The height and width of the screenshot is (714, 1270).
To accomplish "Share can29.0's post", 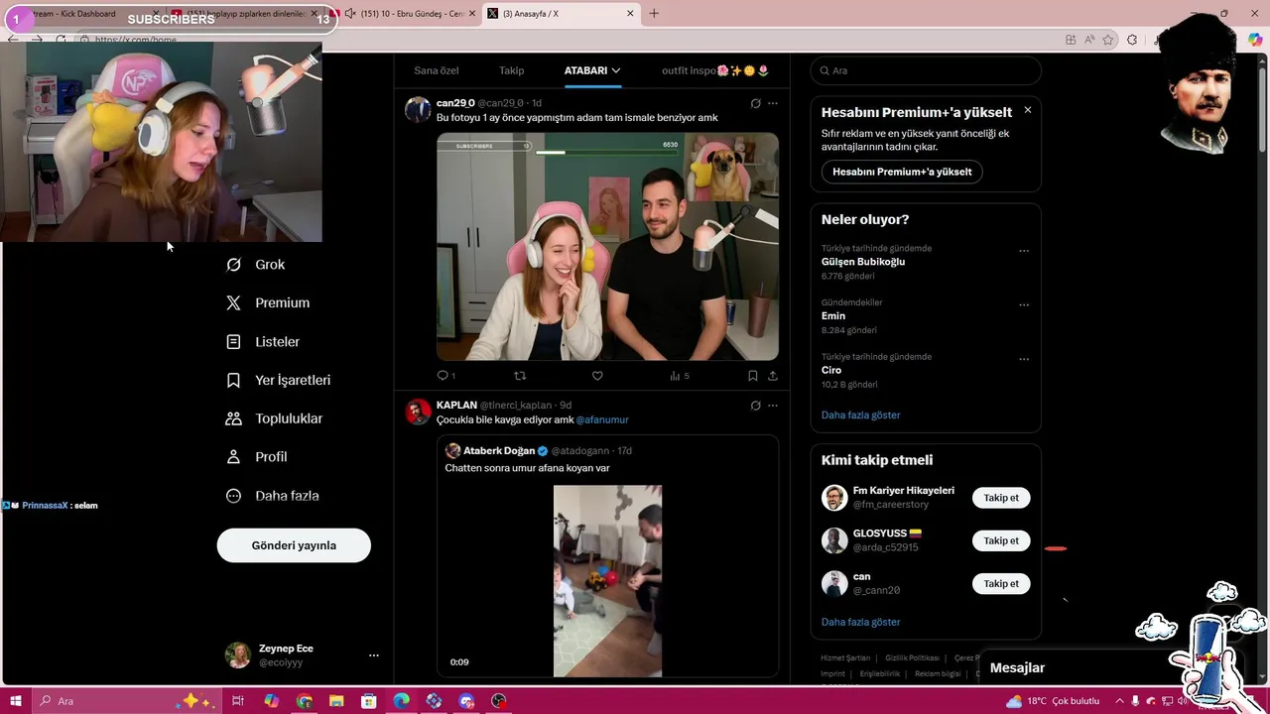I will [773, 376].
